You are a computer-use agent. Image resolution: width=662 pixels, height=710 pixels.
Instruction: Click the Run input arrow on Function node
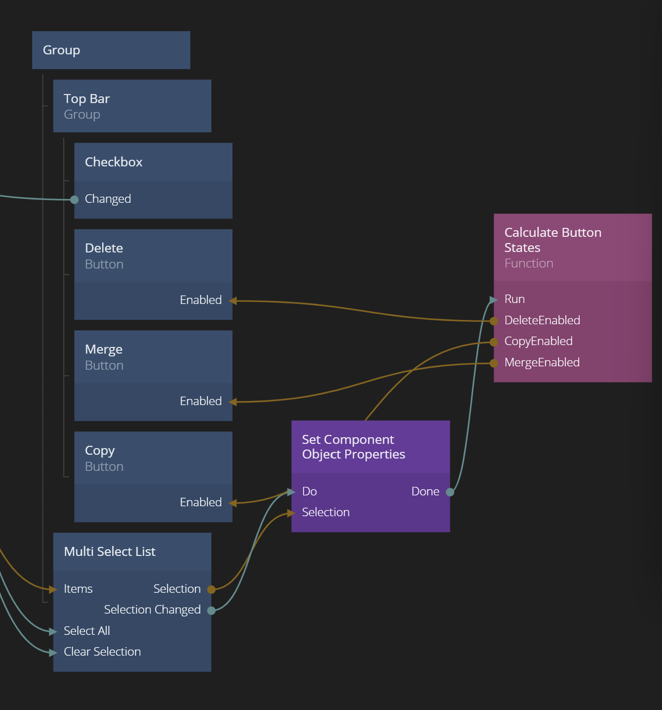click(x=494, y=300)
